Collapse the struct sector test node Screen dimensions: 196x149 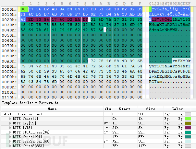(x=5, y=114)
